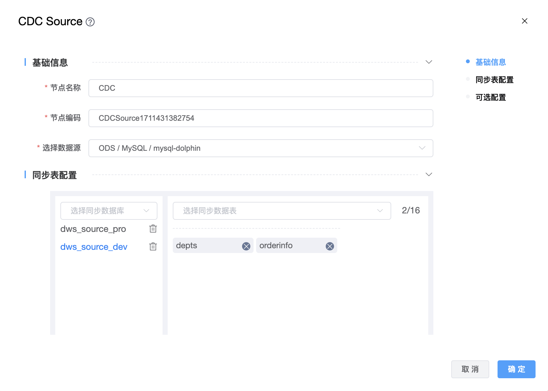Select dws_source_pro in the database list

(x=93, y=229)
